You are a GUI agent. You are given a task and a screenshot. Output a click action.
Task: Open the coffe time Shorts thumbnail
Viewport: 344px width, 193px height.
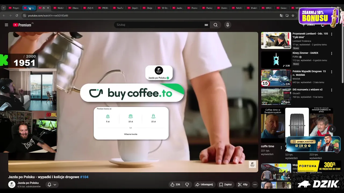pos(273,125)
